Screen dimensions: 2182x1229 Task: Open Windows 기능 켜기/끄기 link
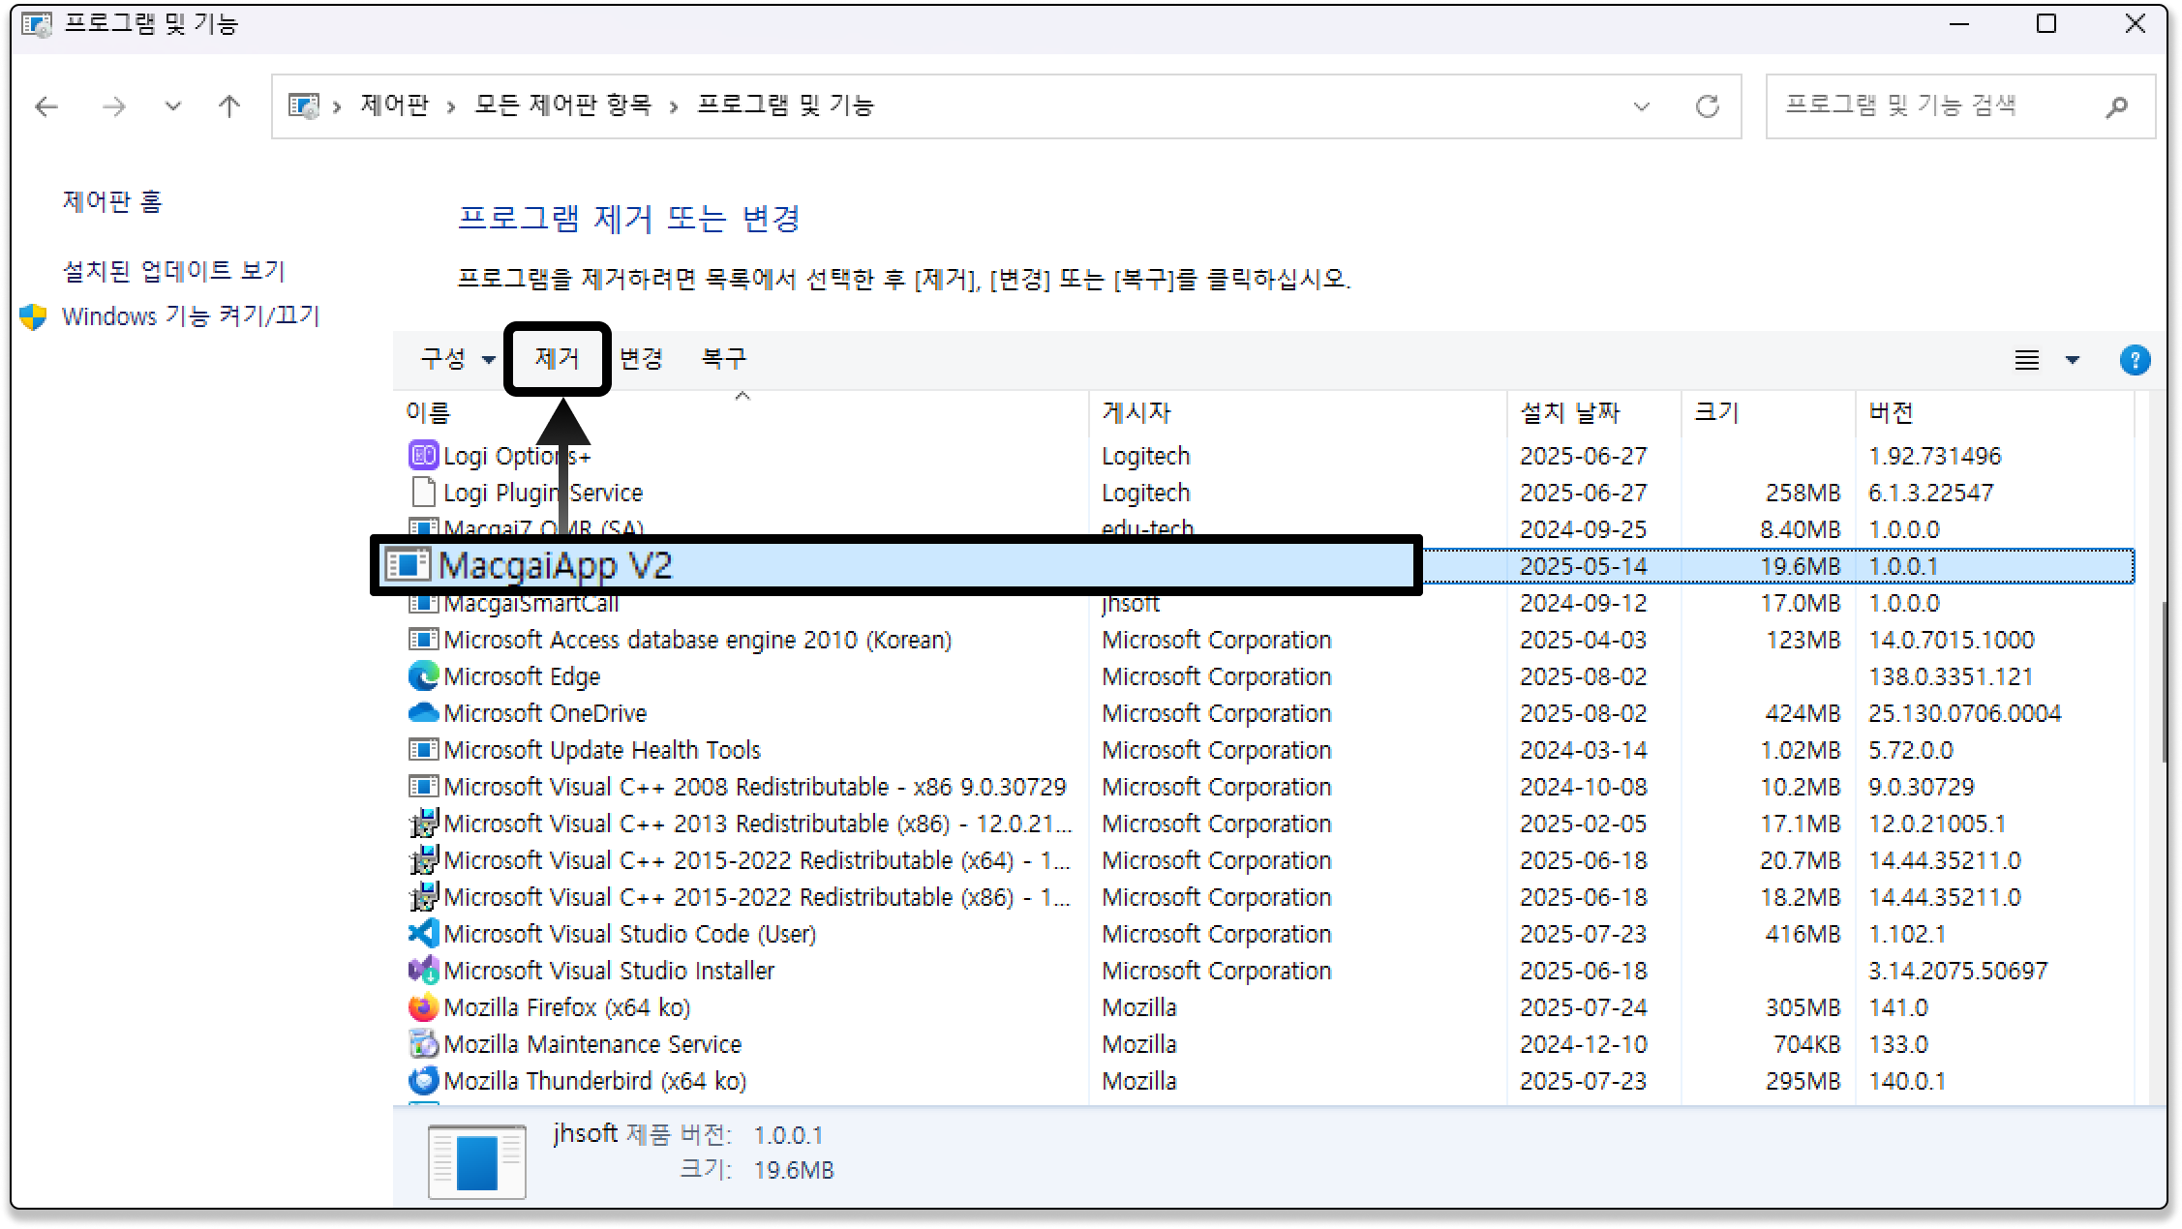tap(190, 316)
